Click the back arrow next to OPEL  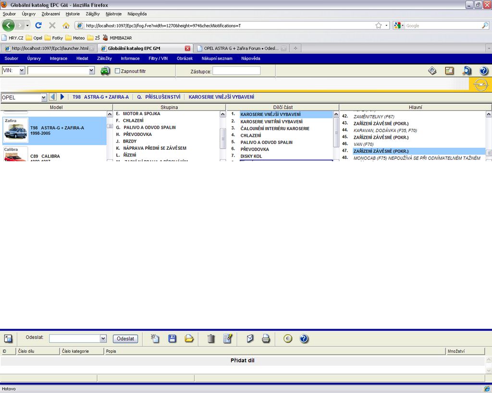pyautogui.click(x=53, y=97)
